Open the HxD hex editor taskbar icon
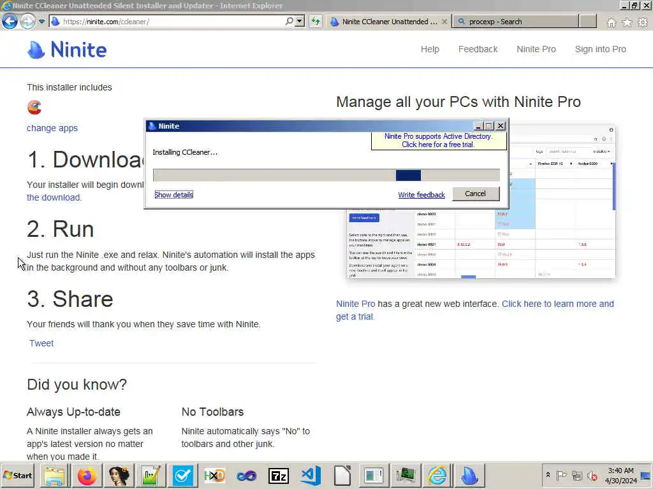Viewport: 653px width, 489px height. click(214, 475)
